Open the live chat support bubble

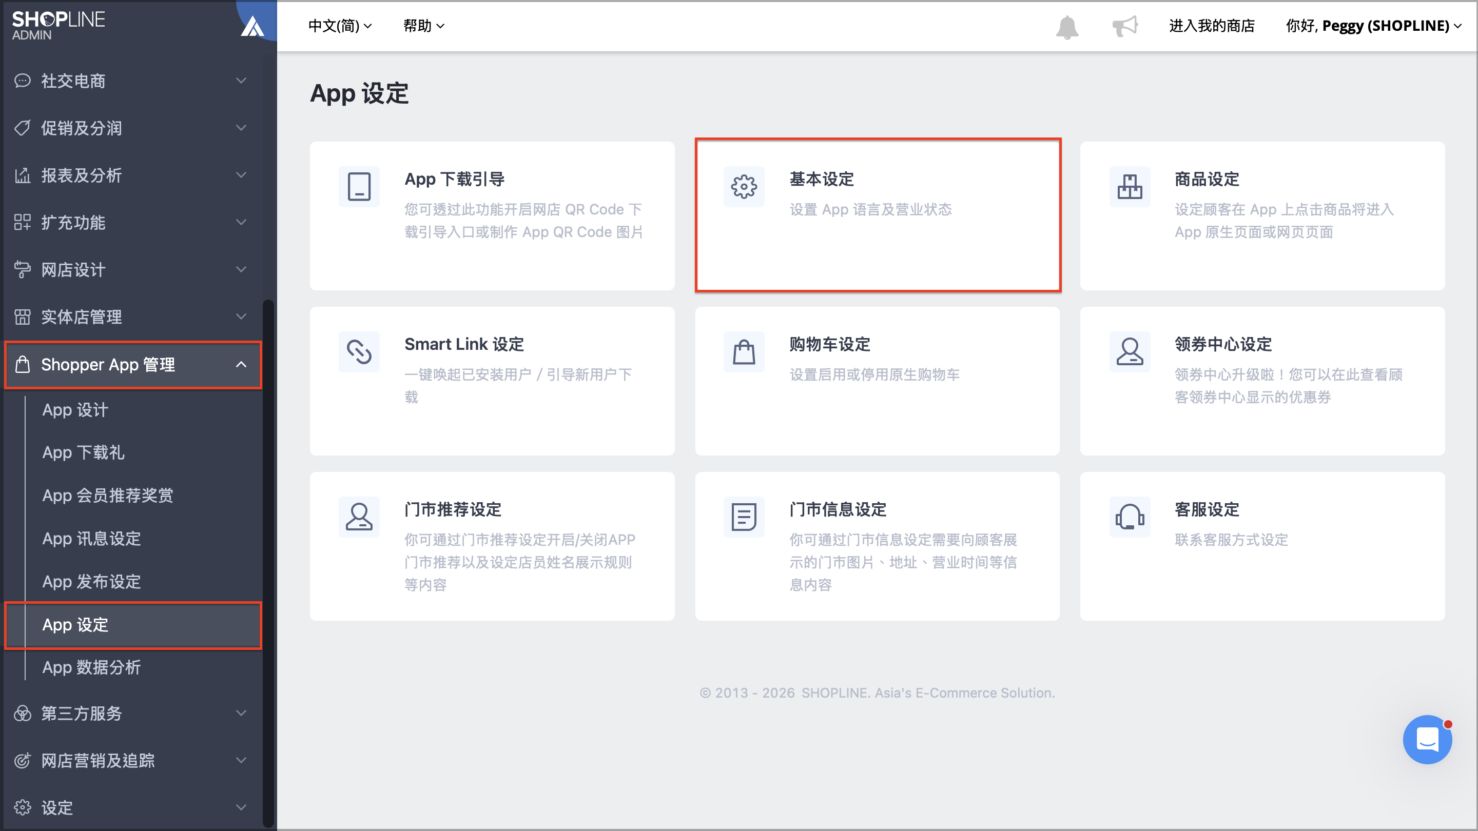click(x=1428, y=739)
